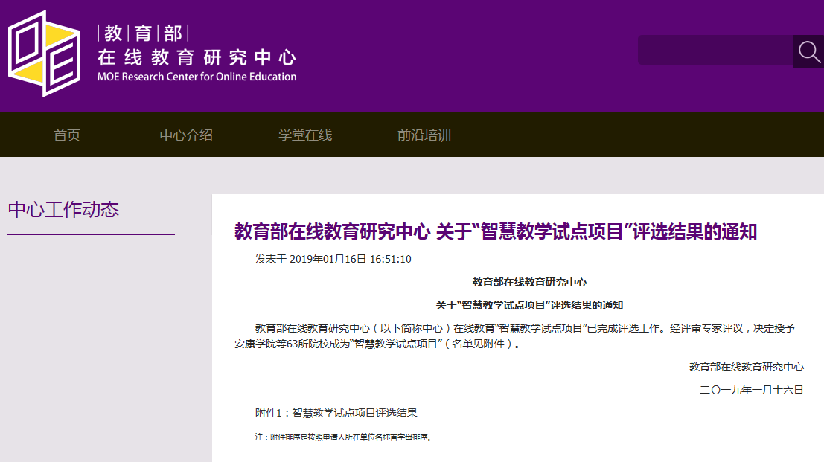Go to the 学堂在线 navigation tab
The image size is (824, 462).
305,135
